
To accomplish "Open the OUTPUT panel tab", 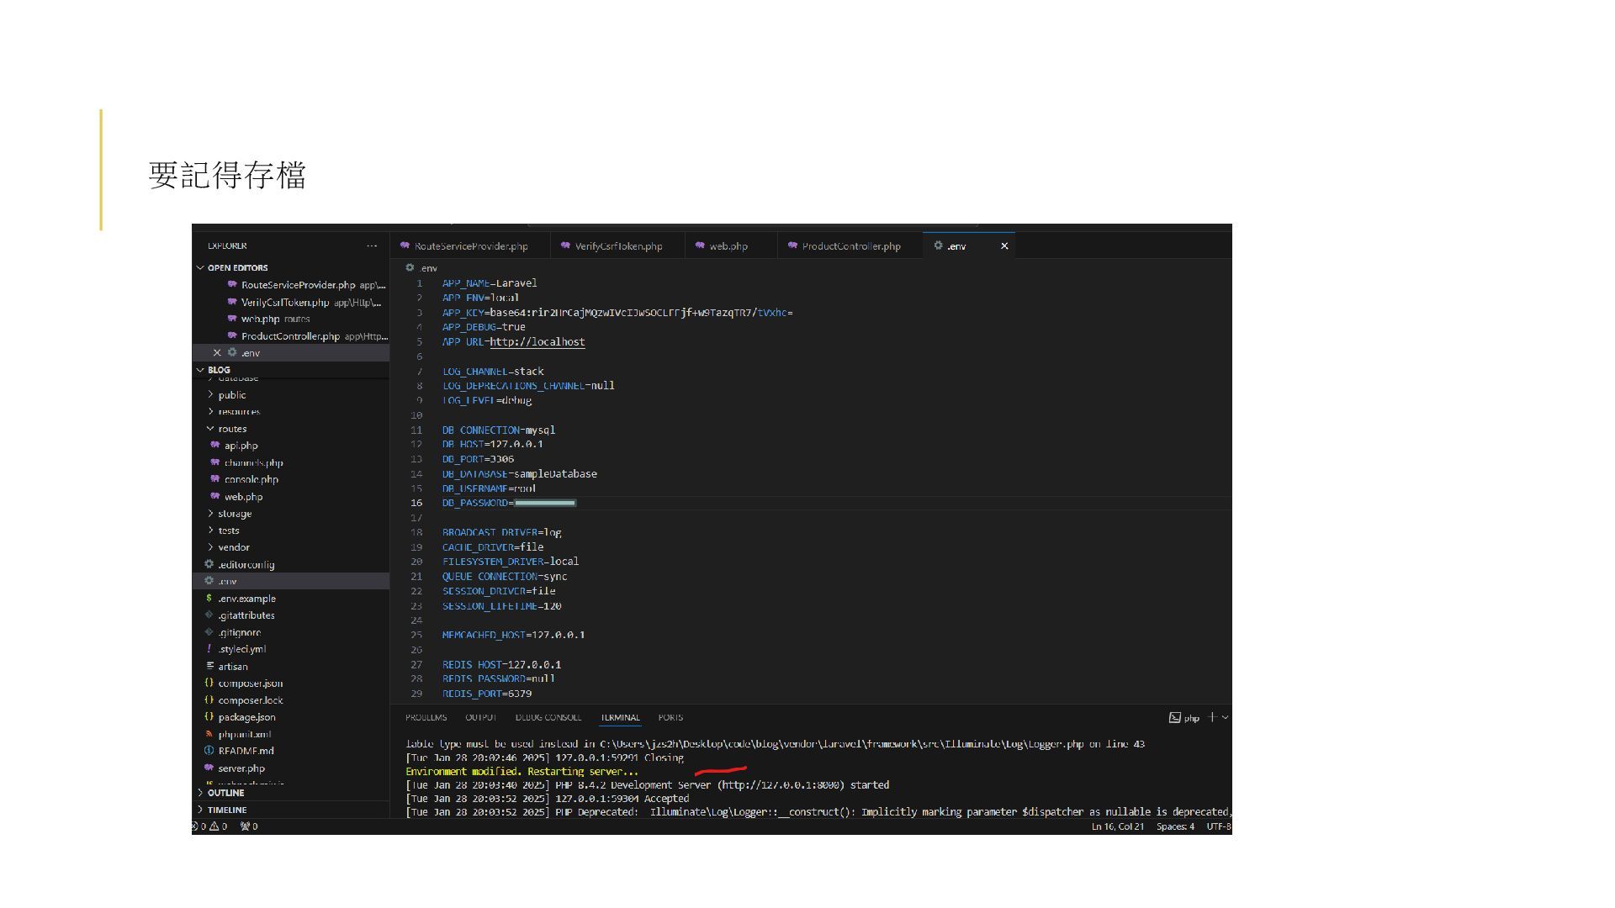I will [x=481, y=718].
